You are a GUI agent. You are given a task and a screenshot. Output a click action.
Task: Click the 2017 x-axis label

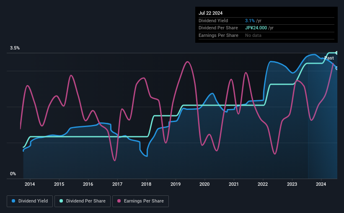tap(117, 184)
